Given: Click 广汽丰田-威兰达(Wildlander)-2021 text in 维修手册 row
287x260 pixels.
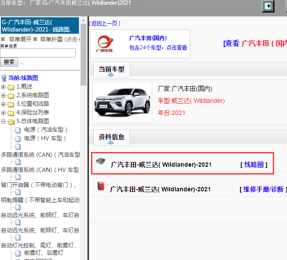Looking at the screenshot, I should (x=161, y=189).
